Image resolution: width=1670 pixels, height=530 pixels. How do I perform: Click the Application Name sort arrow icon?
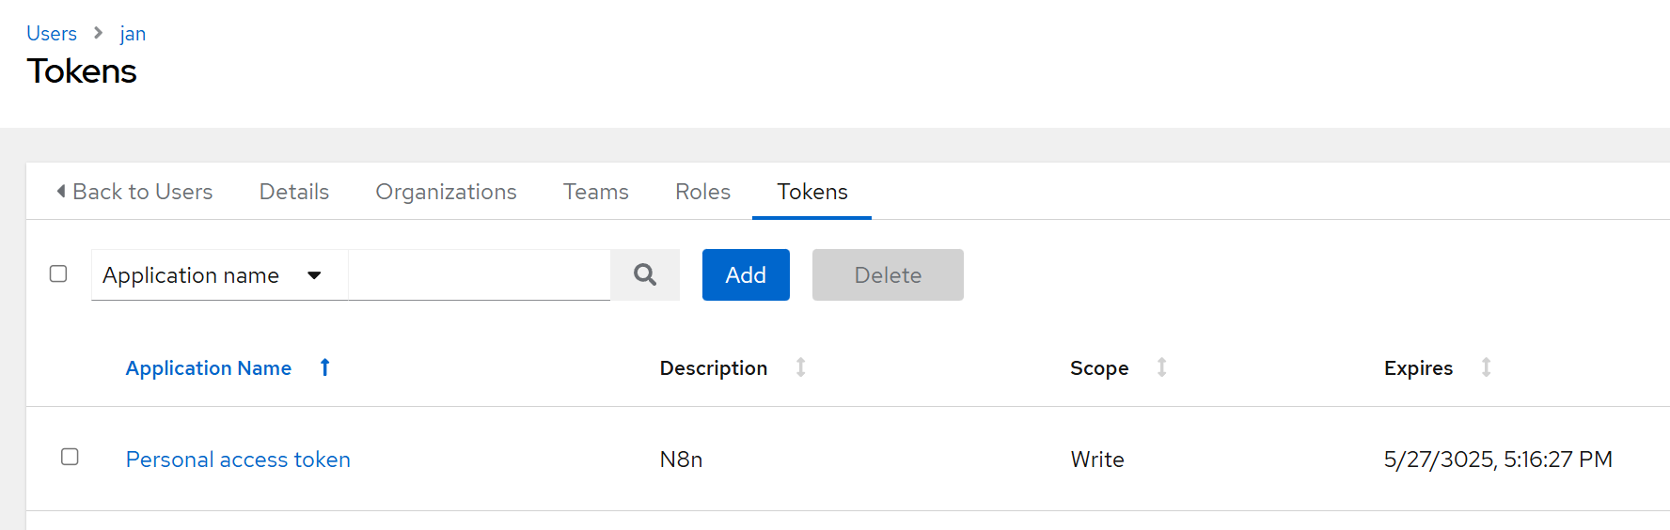point(324,367)
